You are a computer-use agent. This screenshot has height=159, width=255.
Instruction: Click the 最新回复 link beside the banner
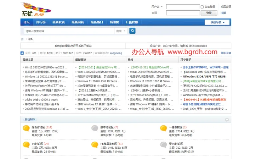pyautogui.click(x=226, y=53)
